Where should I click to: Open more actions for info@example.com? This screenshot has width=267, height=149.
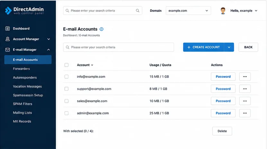point(245,77)
